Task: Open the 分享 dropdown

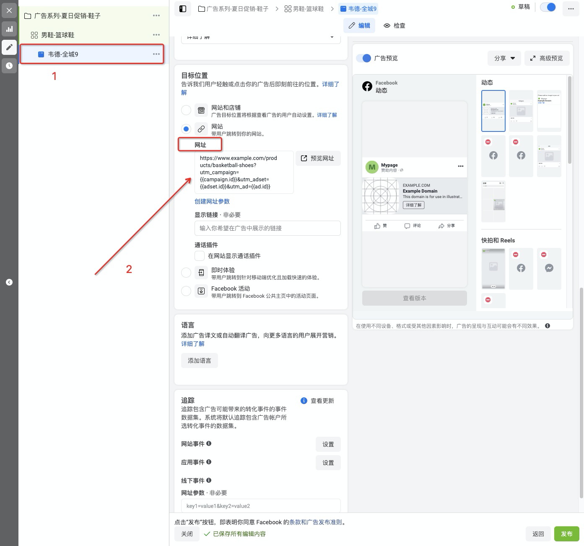Action: click(504, 58)
